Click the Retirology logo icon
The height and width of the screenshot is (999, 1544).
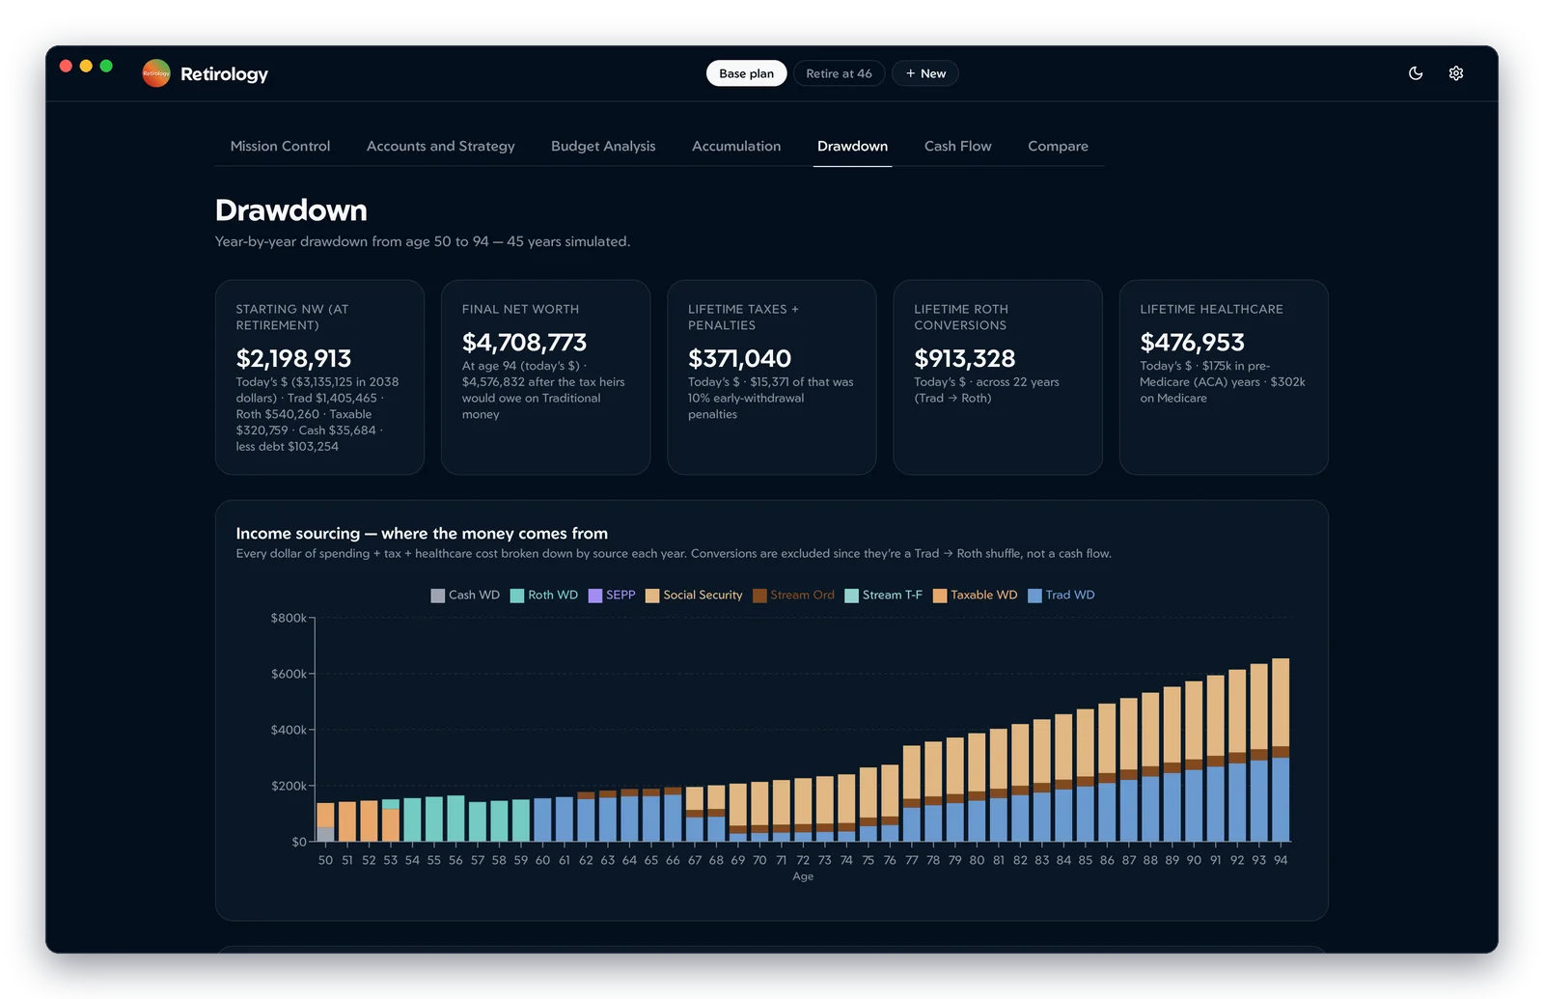(x=156, y=73)
